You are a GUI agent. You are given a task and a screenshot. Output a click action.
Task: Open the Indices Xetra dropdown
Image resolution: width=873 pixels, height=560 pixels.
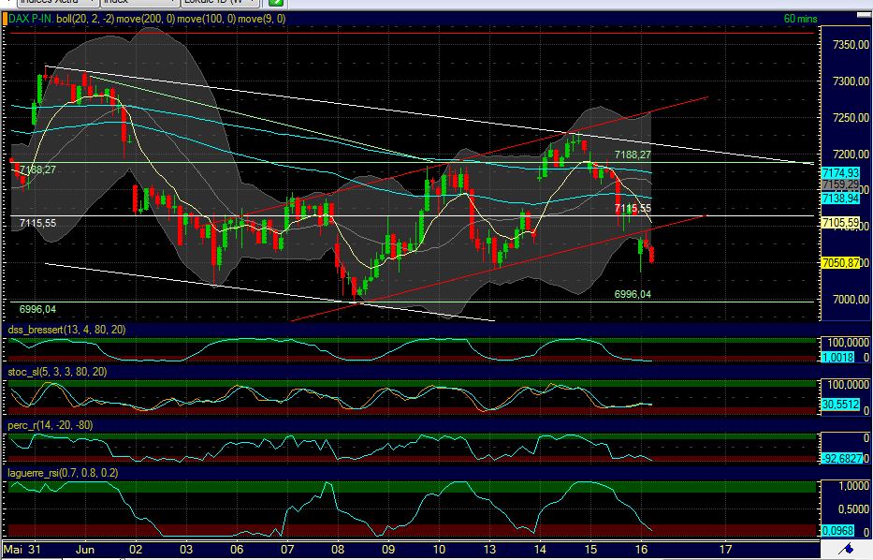click(x=56, y=2)
